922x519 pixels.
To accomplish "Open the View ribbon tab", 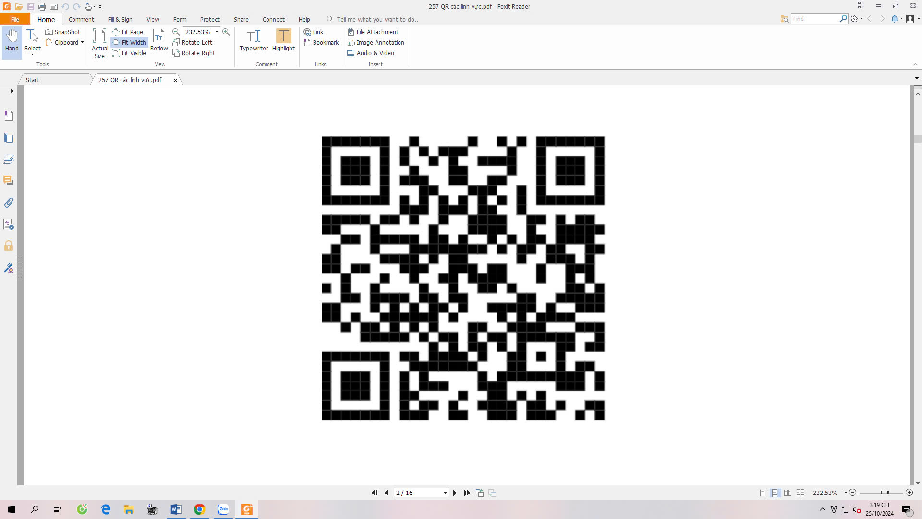I will coord(153,19).
